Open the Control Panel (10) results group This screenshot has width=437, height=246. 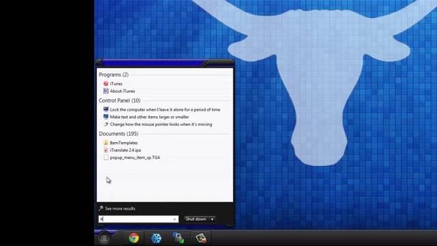119,100
